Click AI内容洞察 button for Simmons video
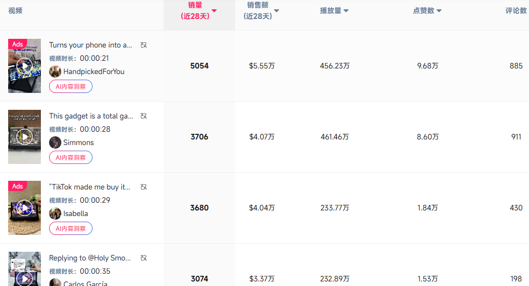This screenshot has height=286, width=529. click(71, 157)
